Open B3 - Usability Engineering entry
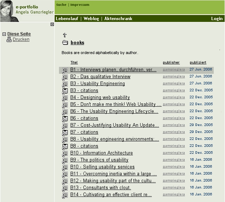 [97, 84]
